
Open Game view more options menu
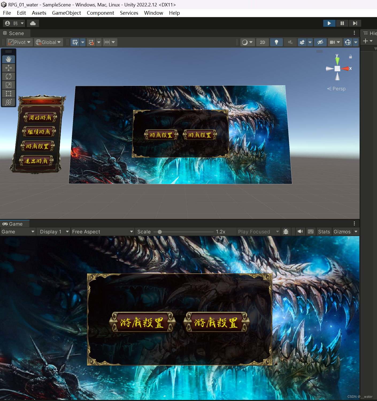coord(354,223)
